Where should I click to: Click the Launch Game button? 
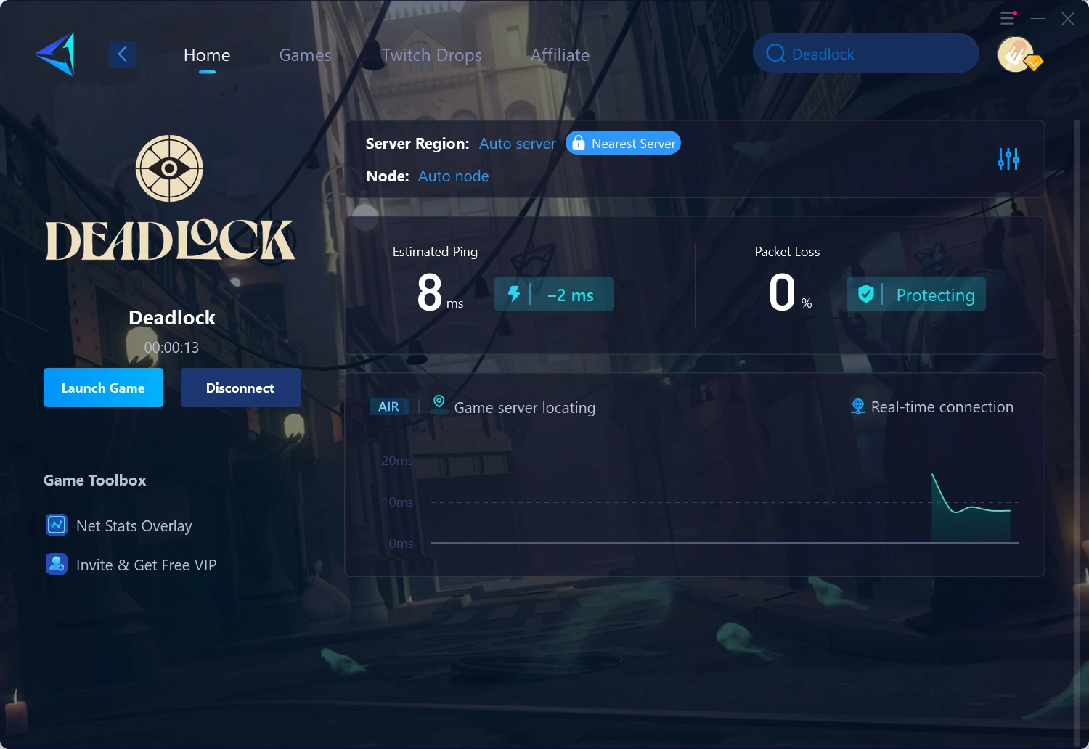[x=103, y=388]
